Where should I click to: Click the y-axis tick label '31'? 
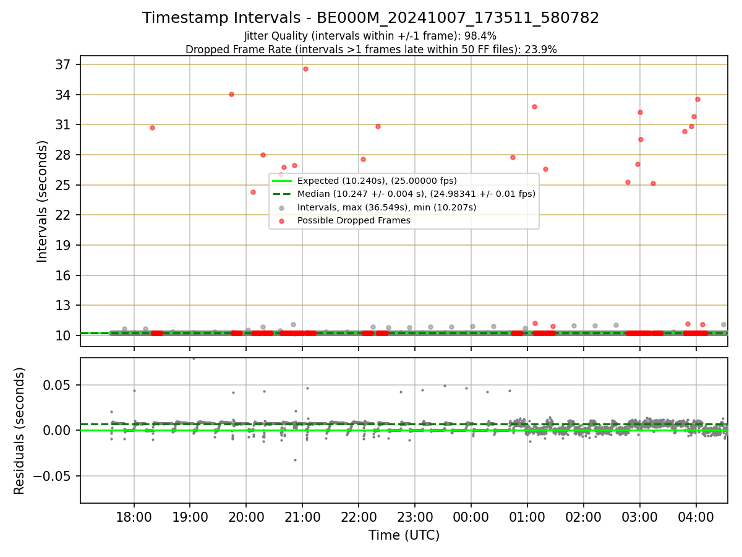pyautogui.click(x=63, y=125)
